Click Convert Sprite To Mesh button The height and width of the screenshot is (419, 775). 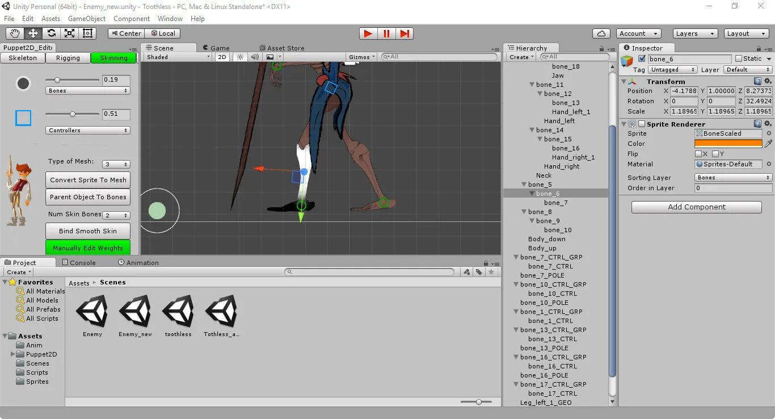[x=88, y=180]
